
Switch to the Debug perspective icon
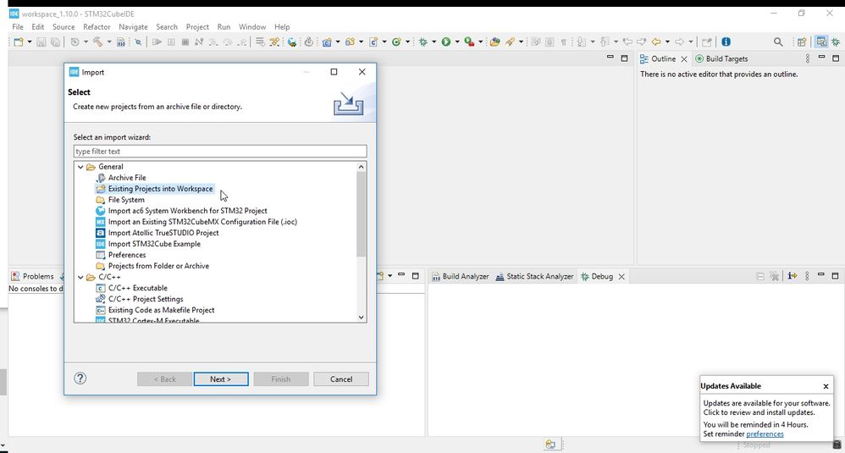(x=836, y=42)
